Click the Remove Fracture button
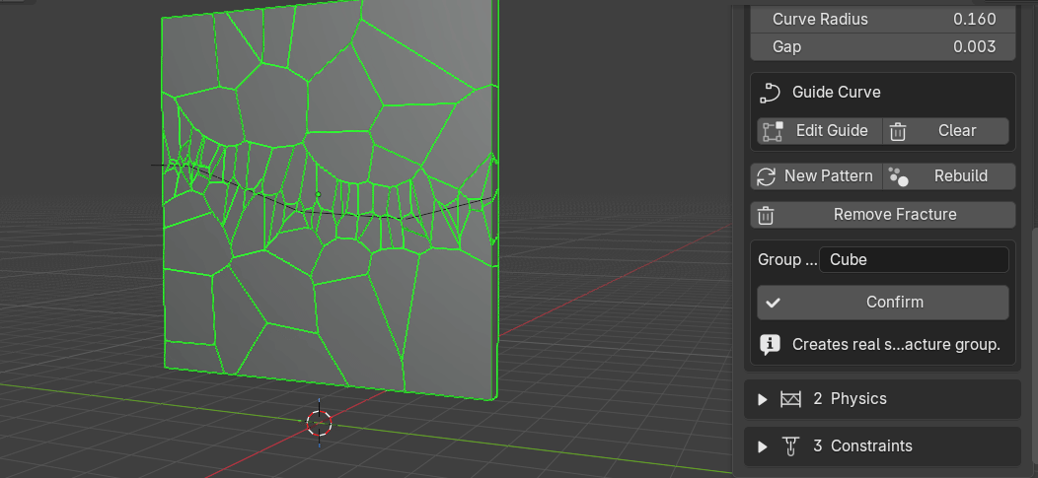Image resolution: width=1038 pixels, height=478 pixels. click(883, 215)
